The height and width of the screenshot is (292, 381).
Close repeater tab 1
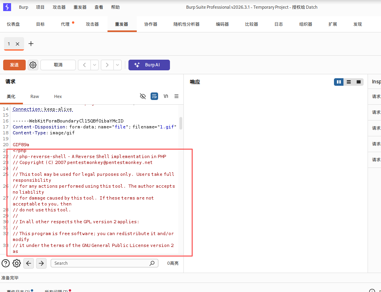tap(17, 44)
